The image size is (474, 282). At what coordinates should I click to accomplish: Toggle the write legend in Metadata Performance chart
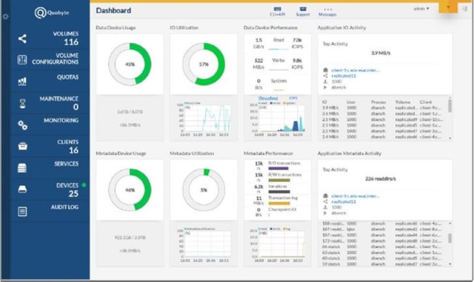(275, 229)
